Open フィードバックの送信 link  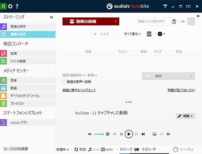(x=16, y=149)
